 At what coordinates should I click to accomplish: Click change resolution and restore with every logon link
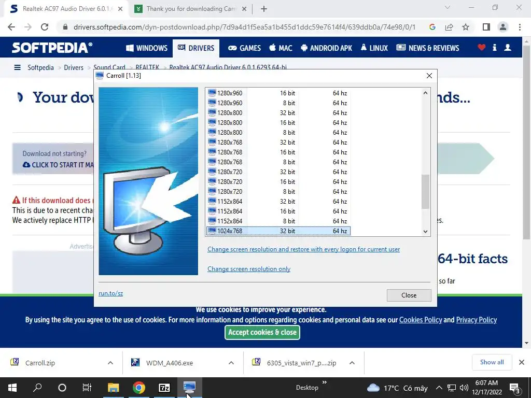(x=303, y=249)
